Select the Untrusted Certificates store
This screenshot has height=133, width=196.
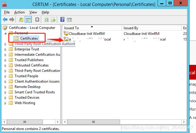pyautogui.click(x=32, y=65)
